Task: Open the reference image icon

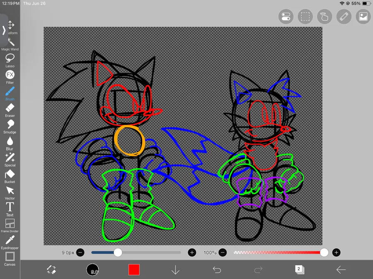Action: [x=363, y=17]
